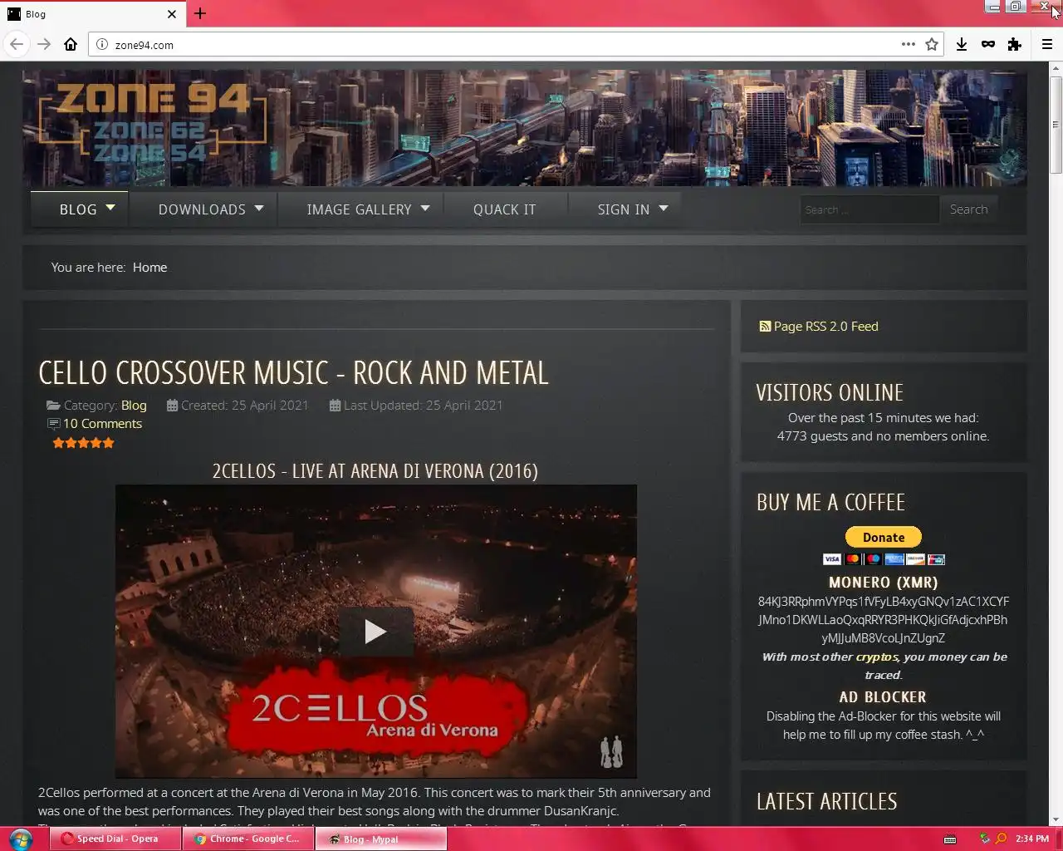Image resolution: width=1063 pixels, height=851 pixels.
Task: Click the orange RSS feed icon
Action: coord(765,327)
